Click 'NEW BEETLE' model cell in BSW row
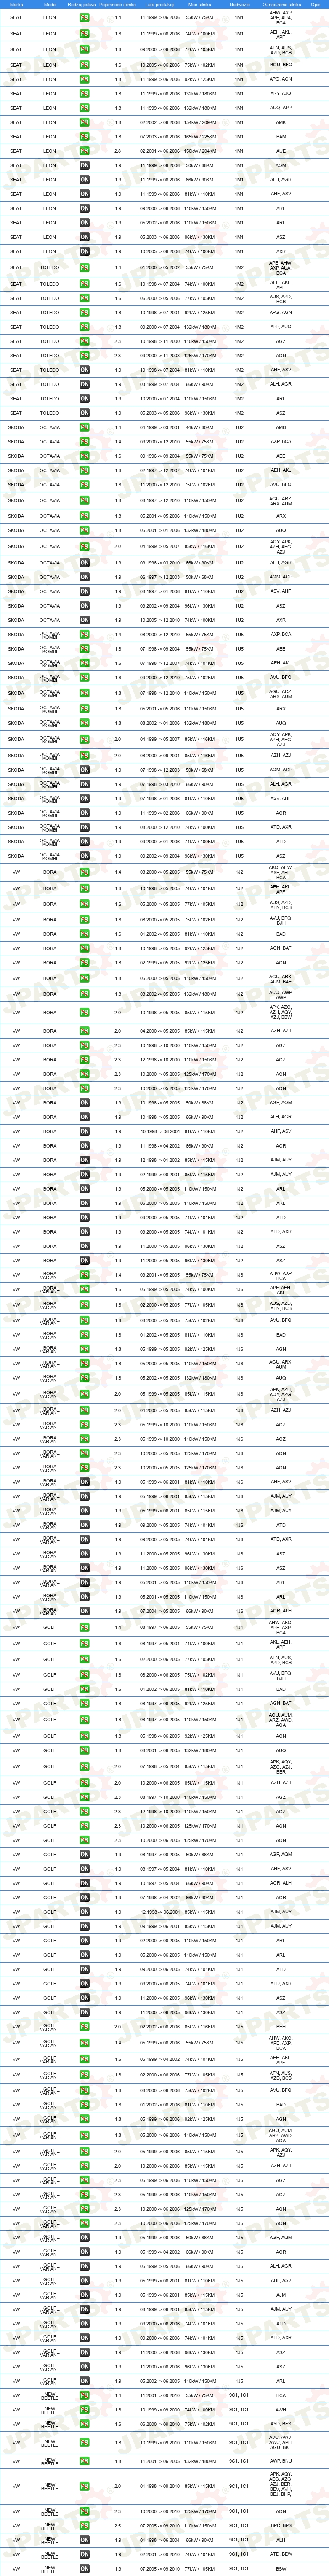The height and width of the screenshot is (2576, 329). (x=50, y=2569)
